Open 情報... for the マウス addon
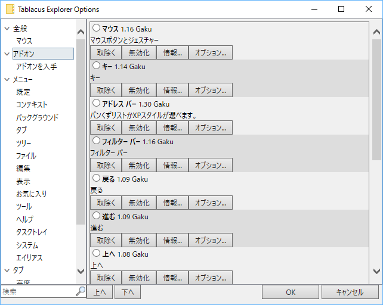The height and width of the screenshot is (305, 383). pyautogui.click(x=172, y=52)
